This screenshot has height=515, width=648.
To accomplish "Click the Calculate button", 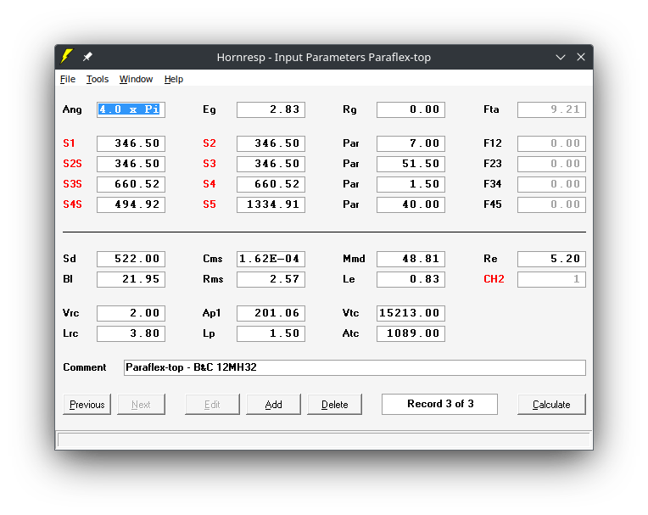I will (551, 404).
